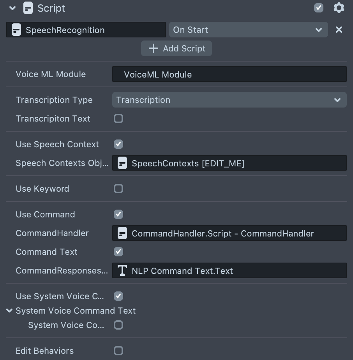353x360 pixels.
Task: Open the Script component settings gear
Action: point(339,8)
